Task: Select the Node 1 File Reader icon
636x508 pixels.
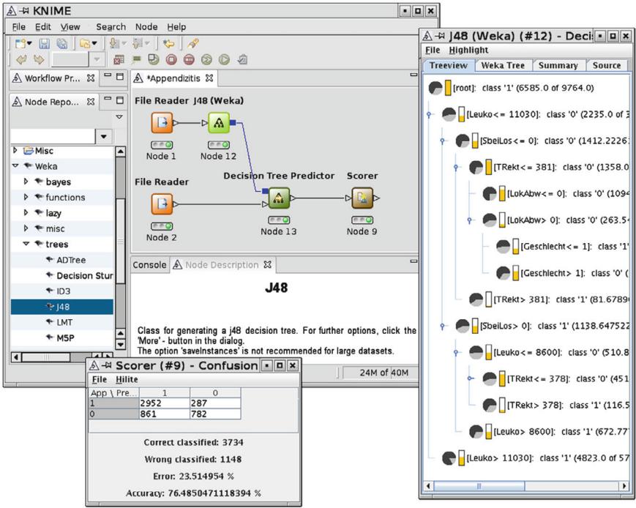Action: [161, 123]
